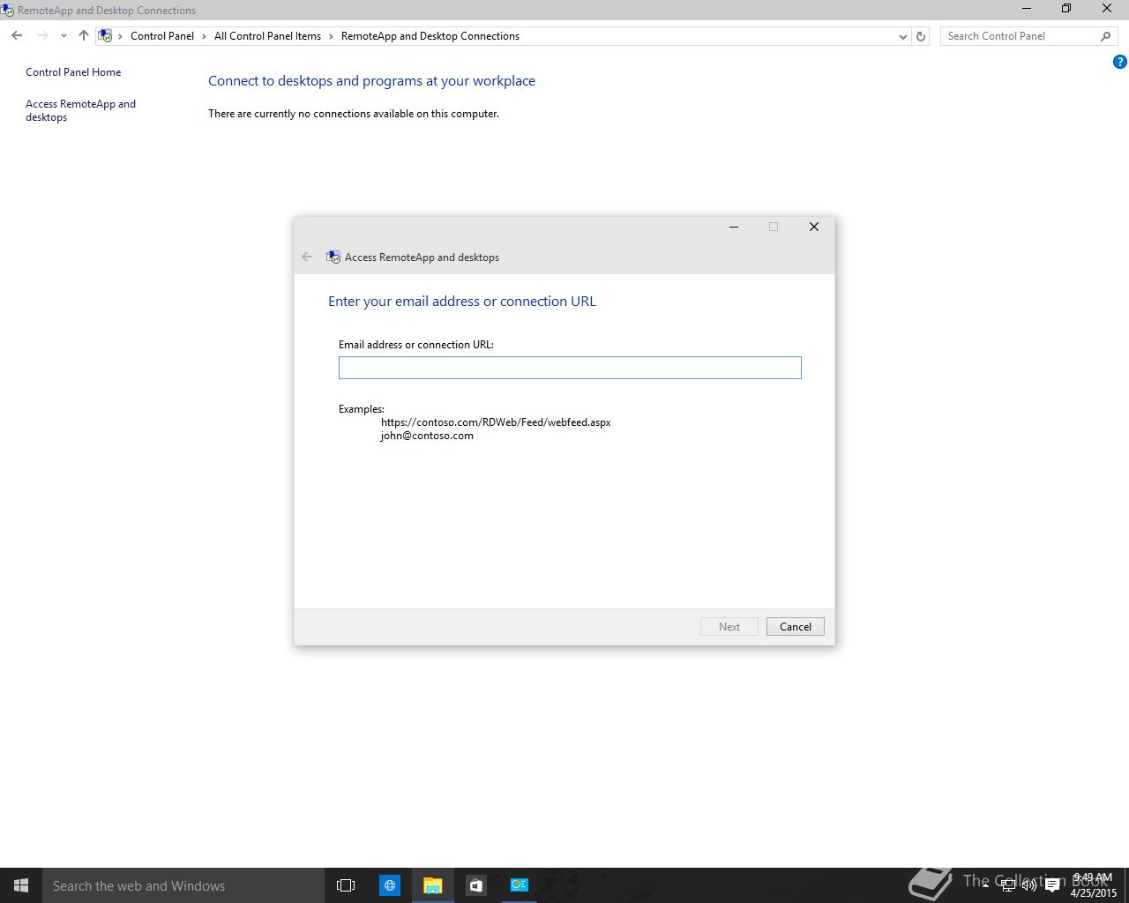Click the Access RemoteApp dialog title icon

point(333,257)
